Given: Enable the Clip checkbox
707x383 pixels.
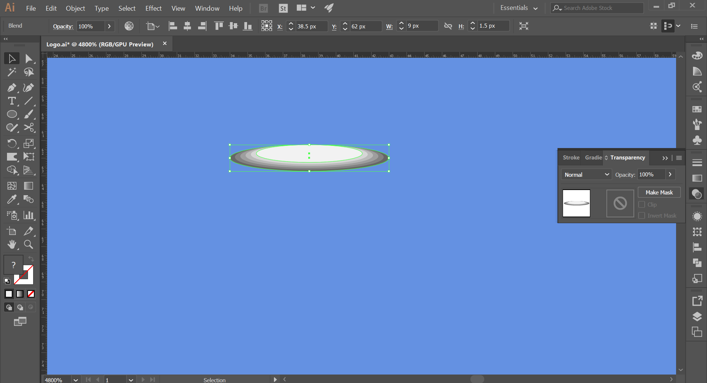Looking at the screenshot, I should tap(642, 204).
